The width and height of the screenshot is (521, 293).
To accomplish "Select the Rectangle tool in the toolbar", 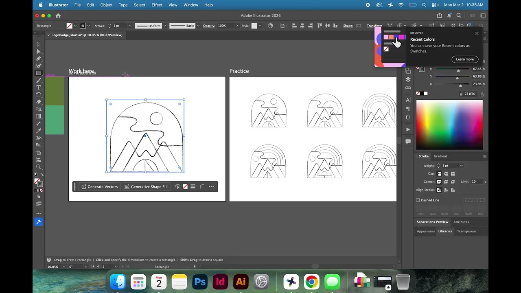I will [39, 73].
